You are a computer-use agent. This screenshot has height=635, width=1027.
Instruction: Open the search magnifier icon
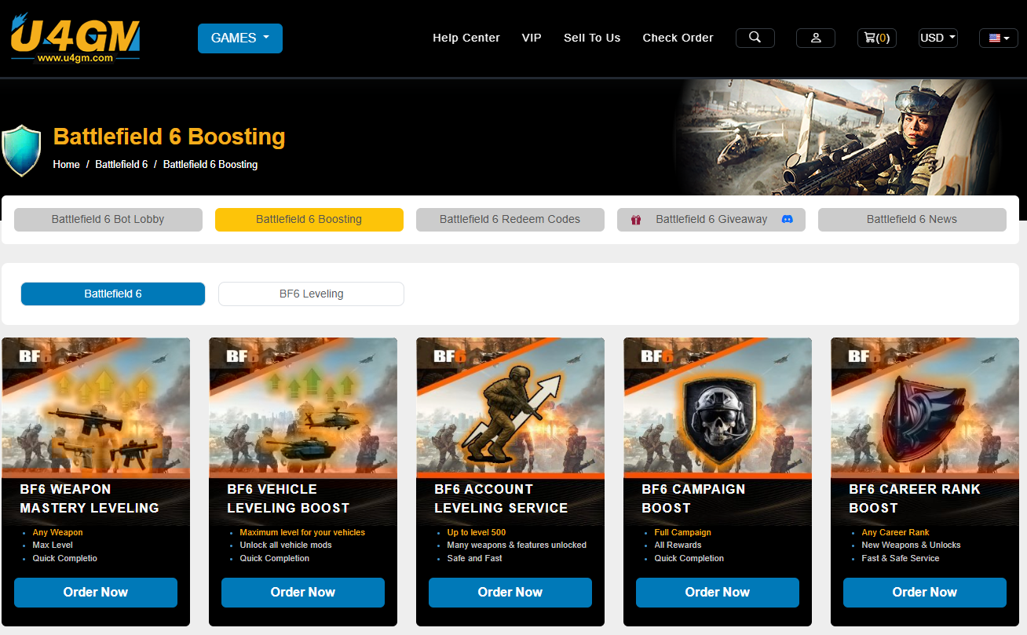[x=755, y=38]
